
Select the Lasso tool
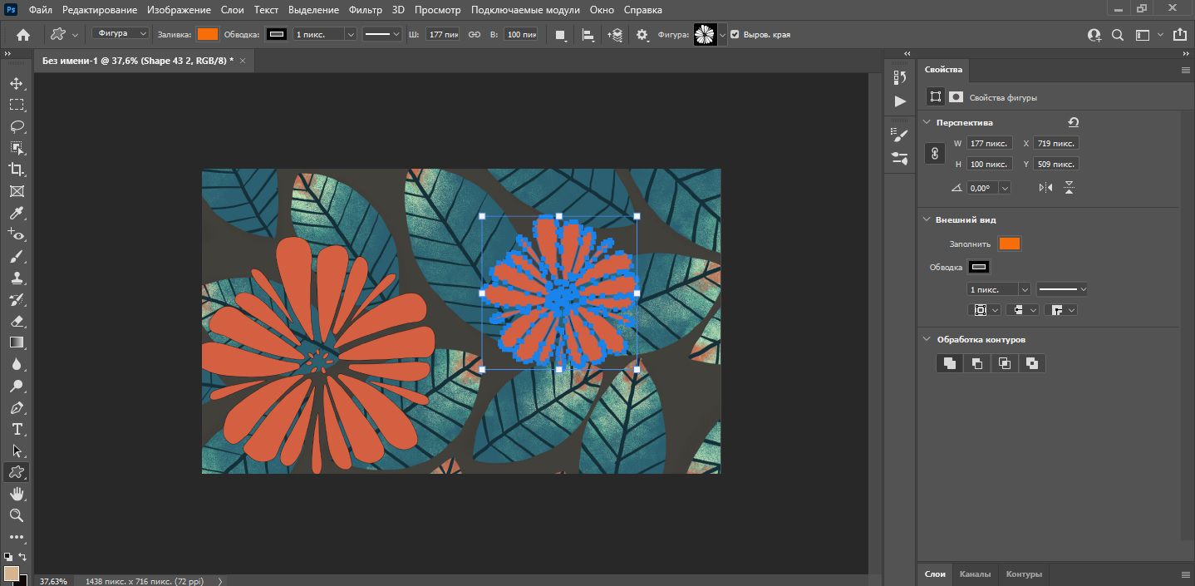(16, 126)
